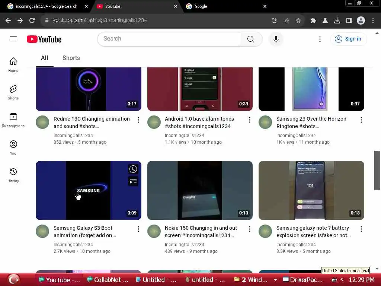Open the Extensions puzzle icon
This screenshot has width=381, height=286.
pyautogui.click(x=313, y=21)
